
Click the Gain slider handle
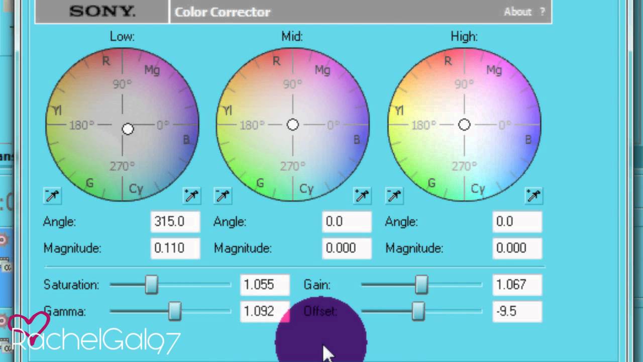pyautogui.click(x=421, y=285)
